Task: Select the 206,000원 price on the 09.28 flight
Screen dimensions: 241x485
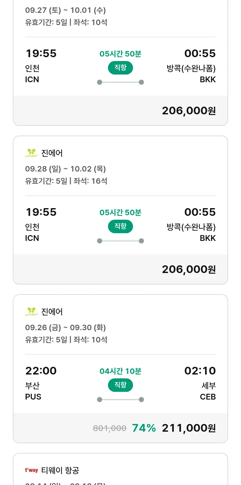Action: point(189,269)
